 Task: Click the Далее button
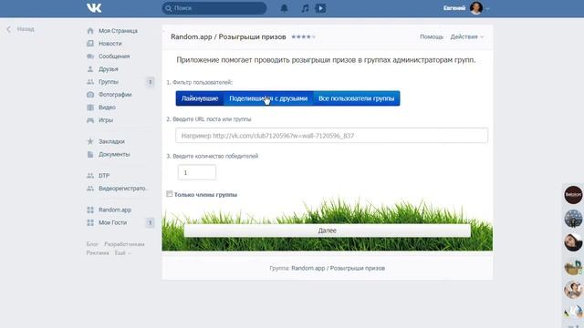click(327, 231)
